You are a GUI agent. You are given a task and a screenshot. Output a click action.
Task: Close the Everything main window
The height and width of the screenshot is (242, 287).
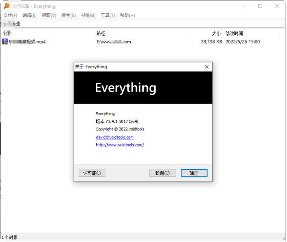277,6
